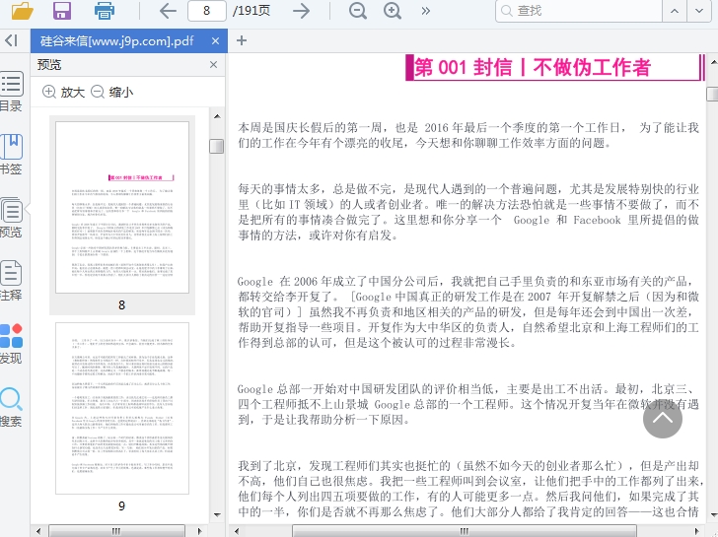This screenshot has height=537, width=718.
Task: Click the page number input field
Action: tap(206, 11)
